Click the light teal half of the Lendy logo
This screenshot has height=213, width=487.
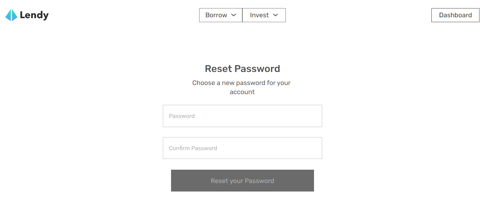pos(8,16)
